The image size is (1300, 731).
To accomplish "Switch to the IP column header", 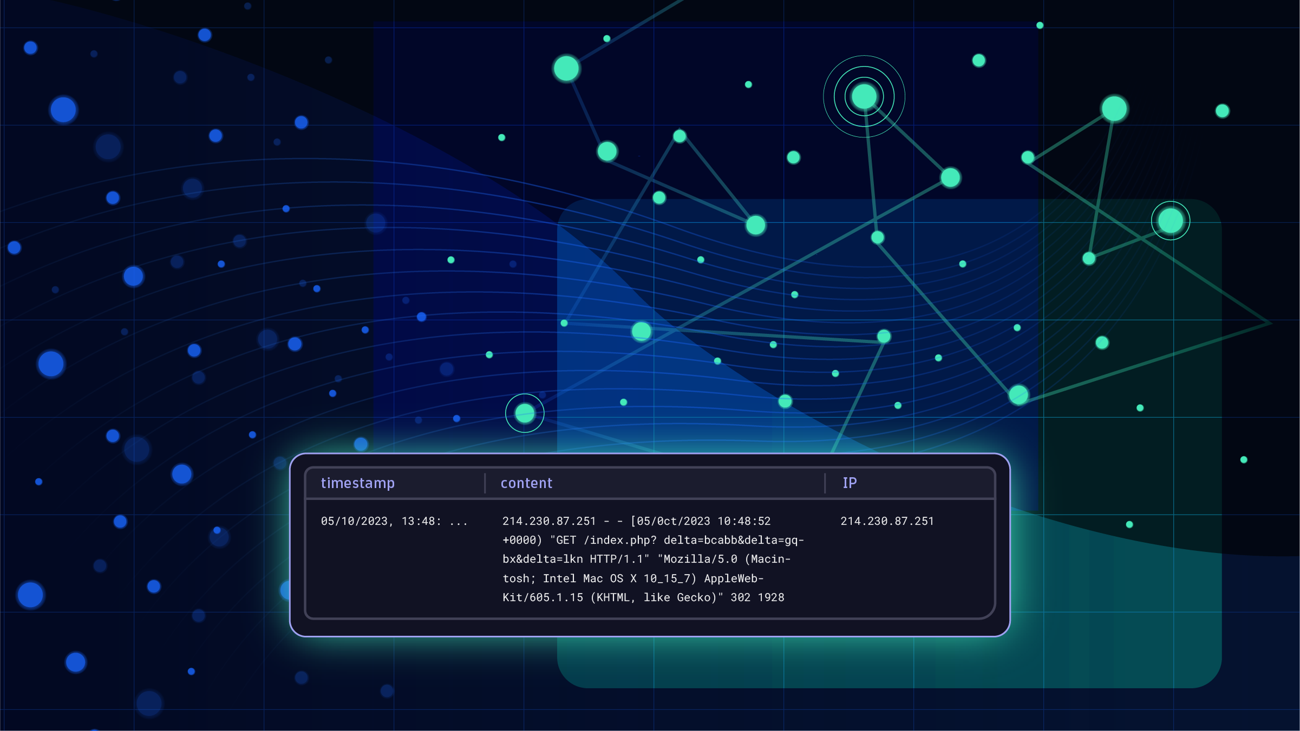I will pyautogui.click(x=849, y=483).
